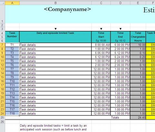Viewport: 155px width, 132px height.
Task: Click task number cell T4
Action: tap(12, 57)
